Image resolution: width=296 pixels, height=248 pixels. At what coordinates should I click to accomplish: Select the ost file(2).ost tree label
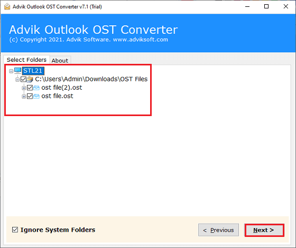(62, 88)
